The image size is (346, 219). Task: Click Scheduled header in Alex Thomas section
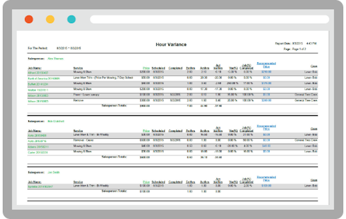(x=158, y=68)
